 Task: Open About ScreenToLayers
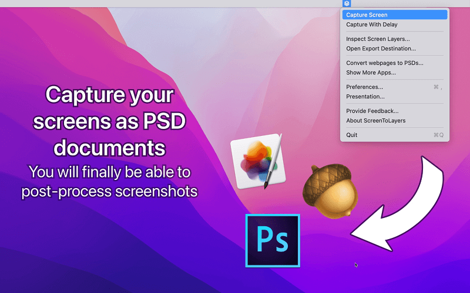[x=395, y=121]
